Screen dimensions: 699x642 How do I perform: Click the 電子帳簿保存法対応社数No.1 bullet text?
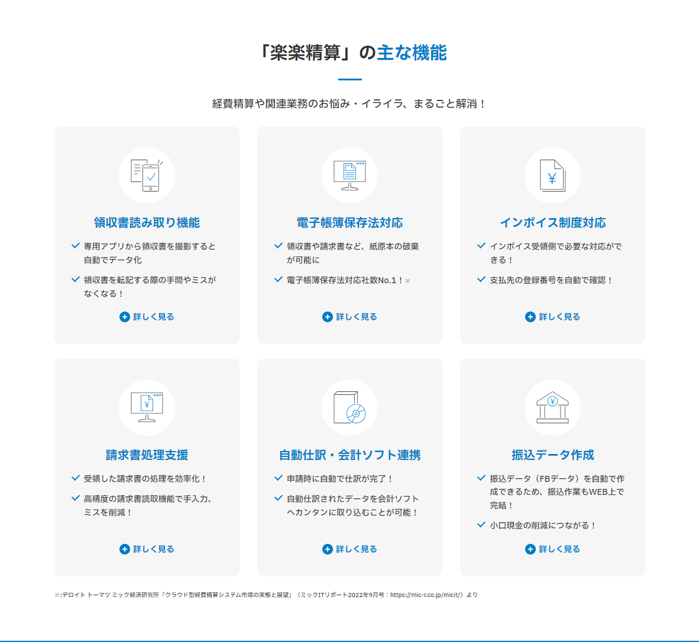[x=344, y=280]
